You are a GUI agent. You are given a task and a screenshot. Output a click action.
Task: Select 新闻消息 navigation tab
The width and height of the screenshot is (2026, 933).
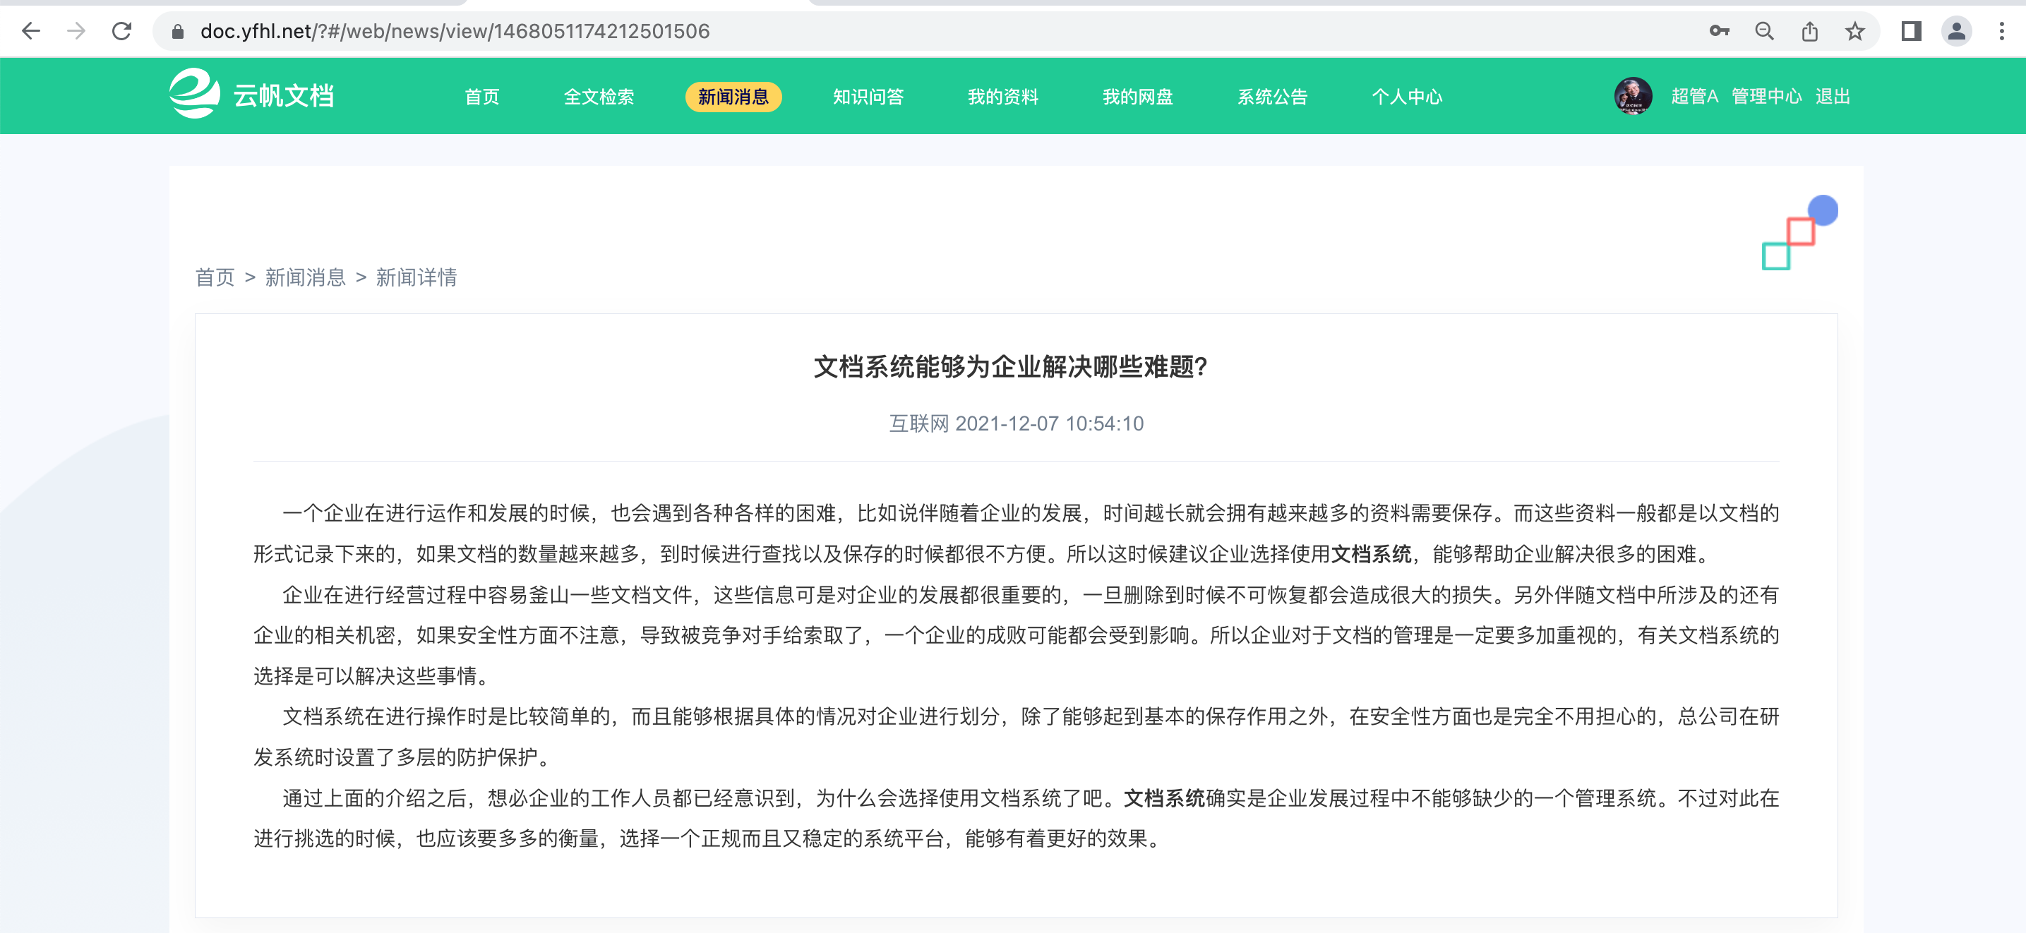pyautogui.click(x=733, y=97)
